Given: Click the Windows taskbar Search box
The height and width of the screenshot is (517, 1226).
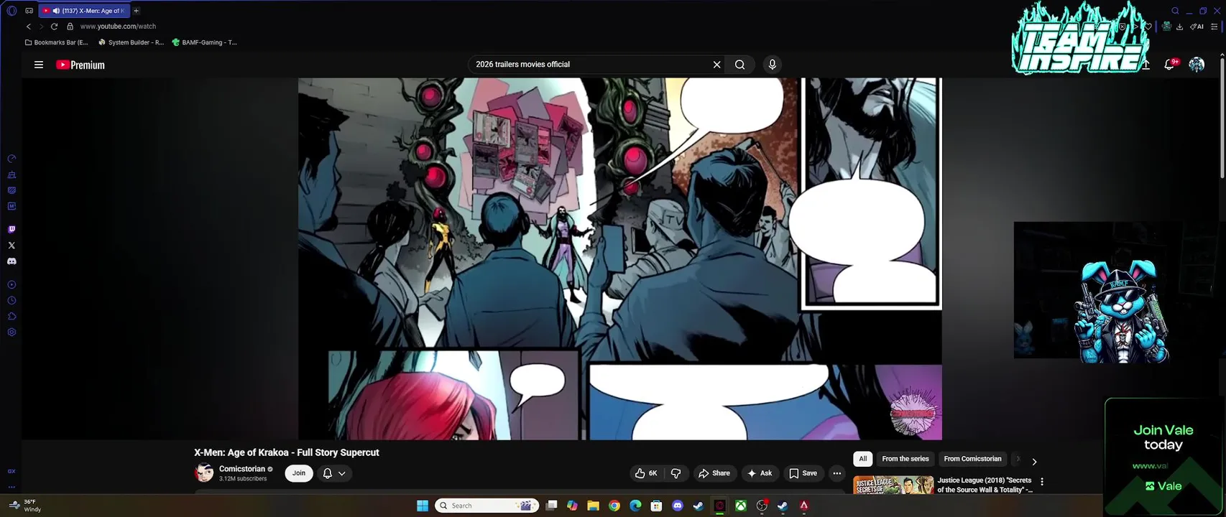Looking at the screenshot, I should coord(487,506).
